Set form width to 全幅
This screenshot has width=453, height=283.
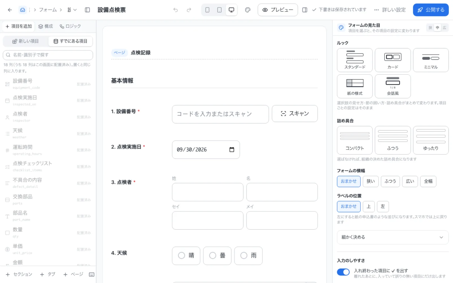click(x=428, y=181)
